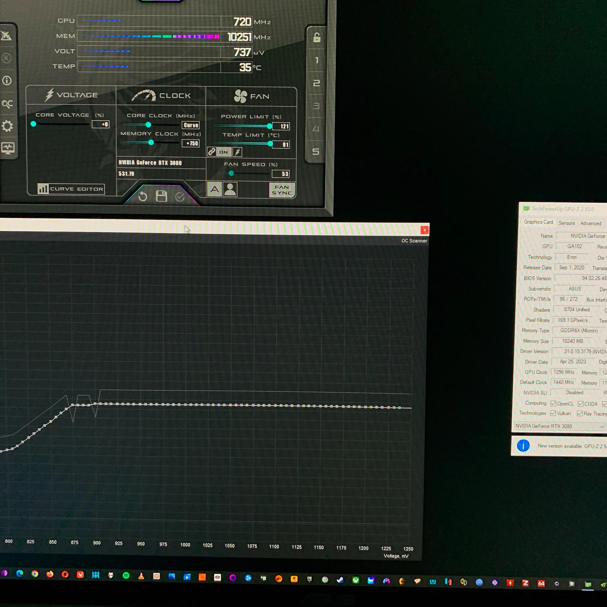The height and width of the screenshot is (607, 607).
Task: Toggle Ray Tracing checkbox in GPU-Z
Action: pos(580,413)
